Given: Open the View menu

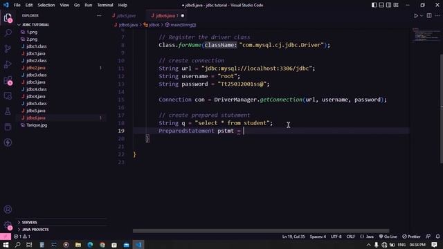Looking at the screenshot, I should click(x=64, y=5).
